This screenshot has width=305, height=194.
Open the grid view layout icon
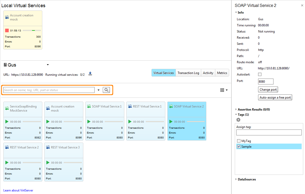[222, 90]
